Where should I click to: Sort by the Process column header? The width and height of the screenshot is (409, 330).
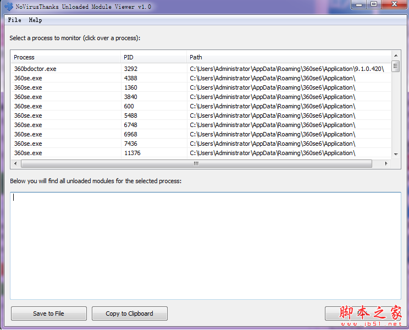tap(66, 57)
